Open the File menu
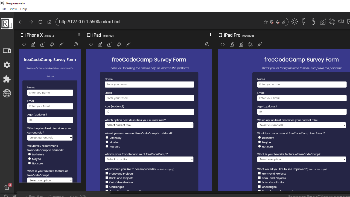The width and height of the screenshot is (350, 197). tap(4, 9)
